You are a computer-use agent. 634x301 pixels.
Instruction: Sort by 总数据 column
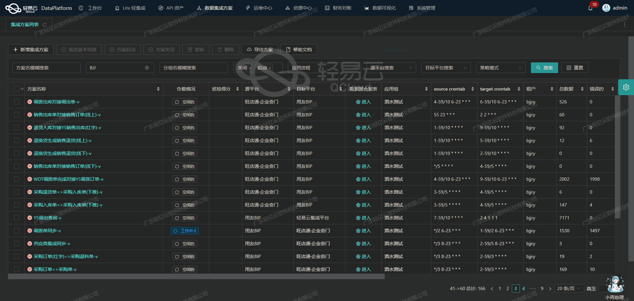tap(582, 89)
